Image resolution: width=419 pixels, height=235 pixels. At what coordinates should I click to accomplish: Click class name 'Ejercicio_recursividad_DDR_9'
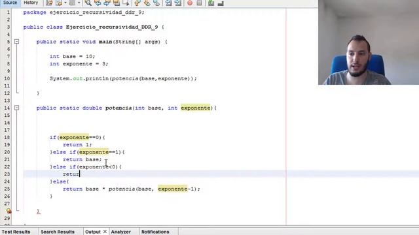(x=112, y=27)
